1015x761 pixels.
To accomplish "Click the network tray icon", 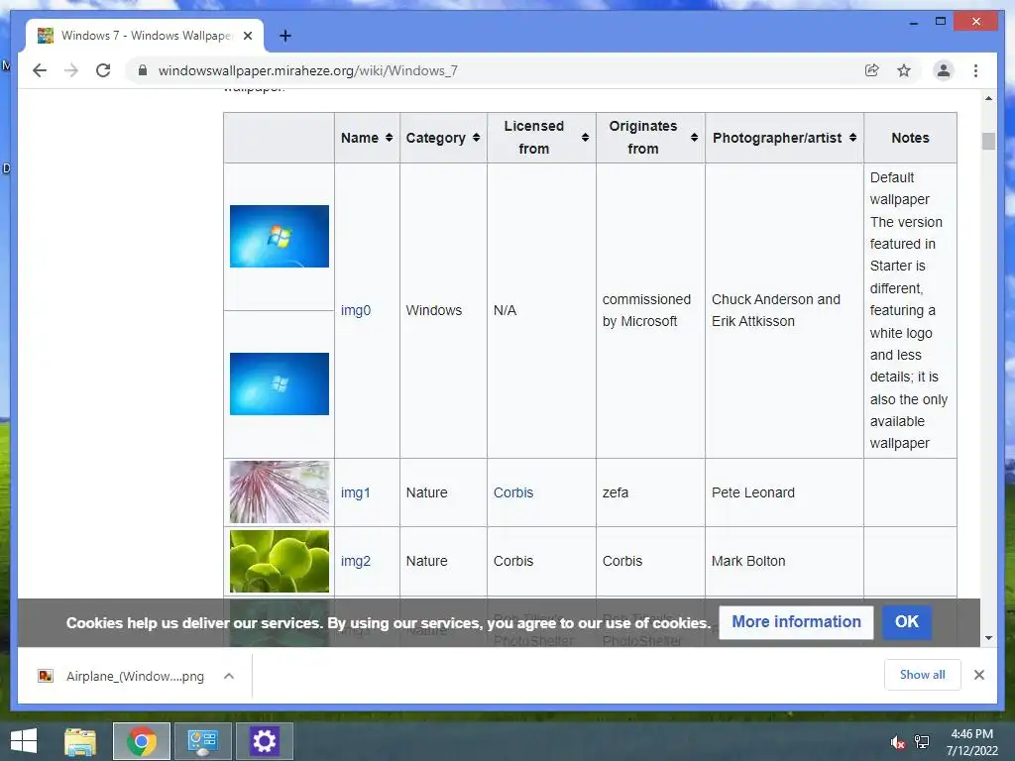I will click(x=922, y=742).
